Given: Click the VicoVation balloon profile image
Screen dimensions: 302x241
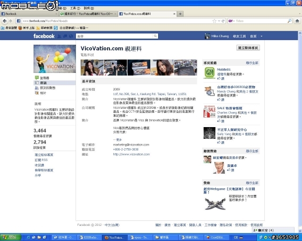Looking at the screenshot, I should [x=55, y=59].
